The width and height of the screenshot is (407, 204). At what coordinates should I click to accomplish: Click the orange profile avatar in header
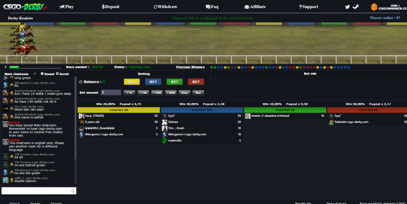click(x=374, y=7)
